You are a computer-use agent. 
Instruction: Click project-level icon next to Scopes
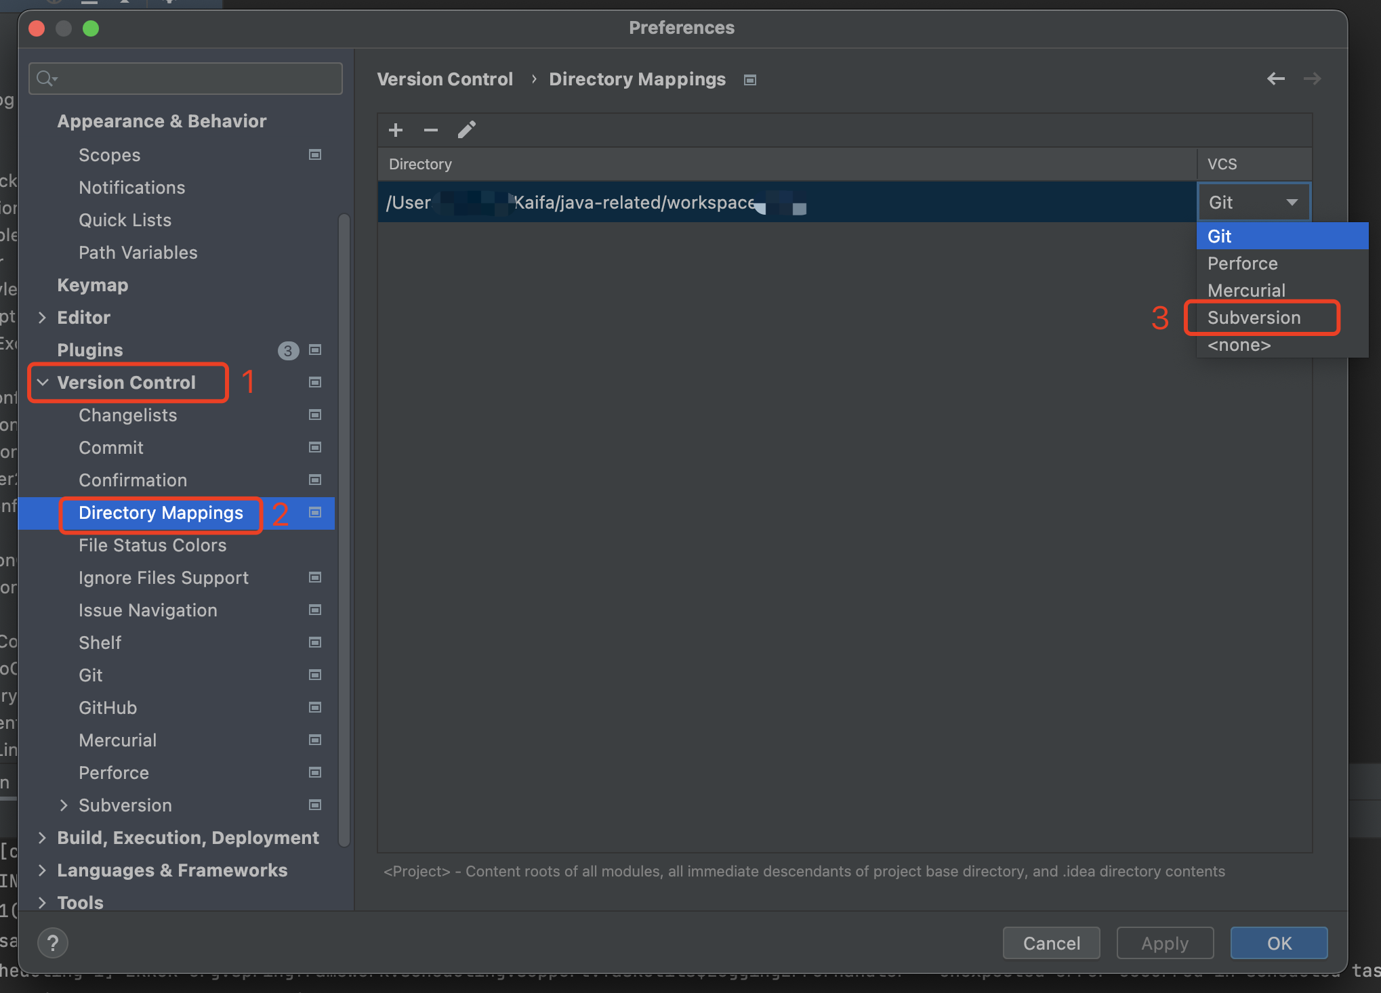pyautogui.click(x=315, y=154)
